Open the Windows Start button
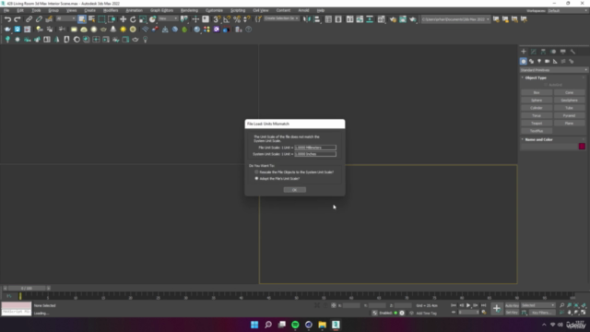 click(254, 325)
